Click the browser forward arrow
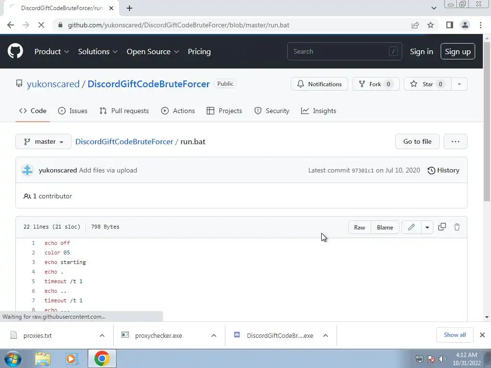The width and height of the screenshot is (491, 368). pyautogui.click(x=26, y=25)
